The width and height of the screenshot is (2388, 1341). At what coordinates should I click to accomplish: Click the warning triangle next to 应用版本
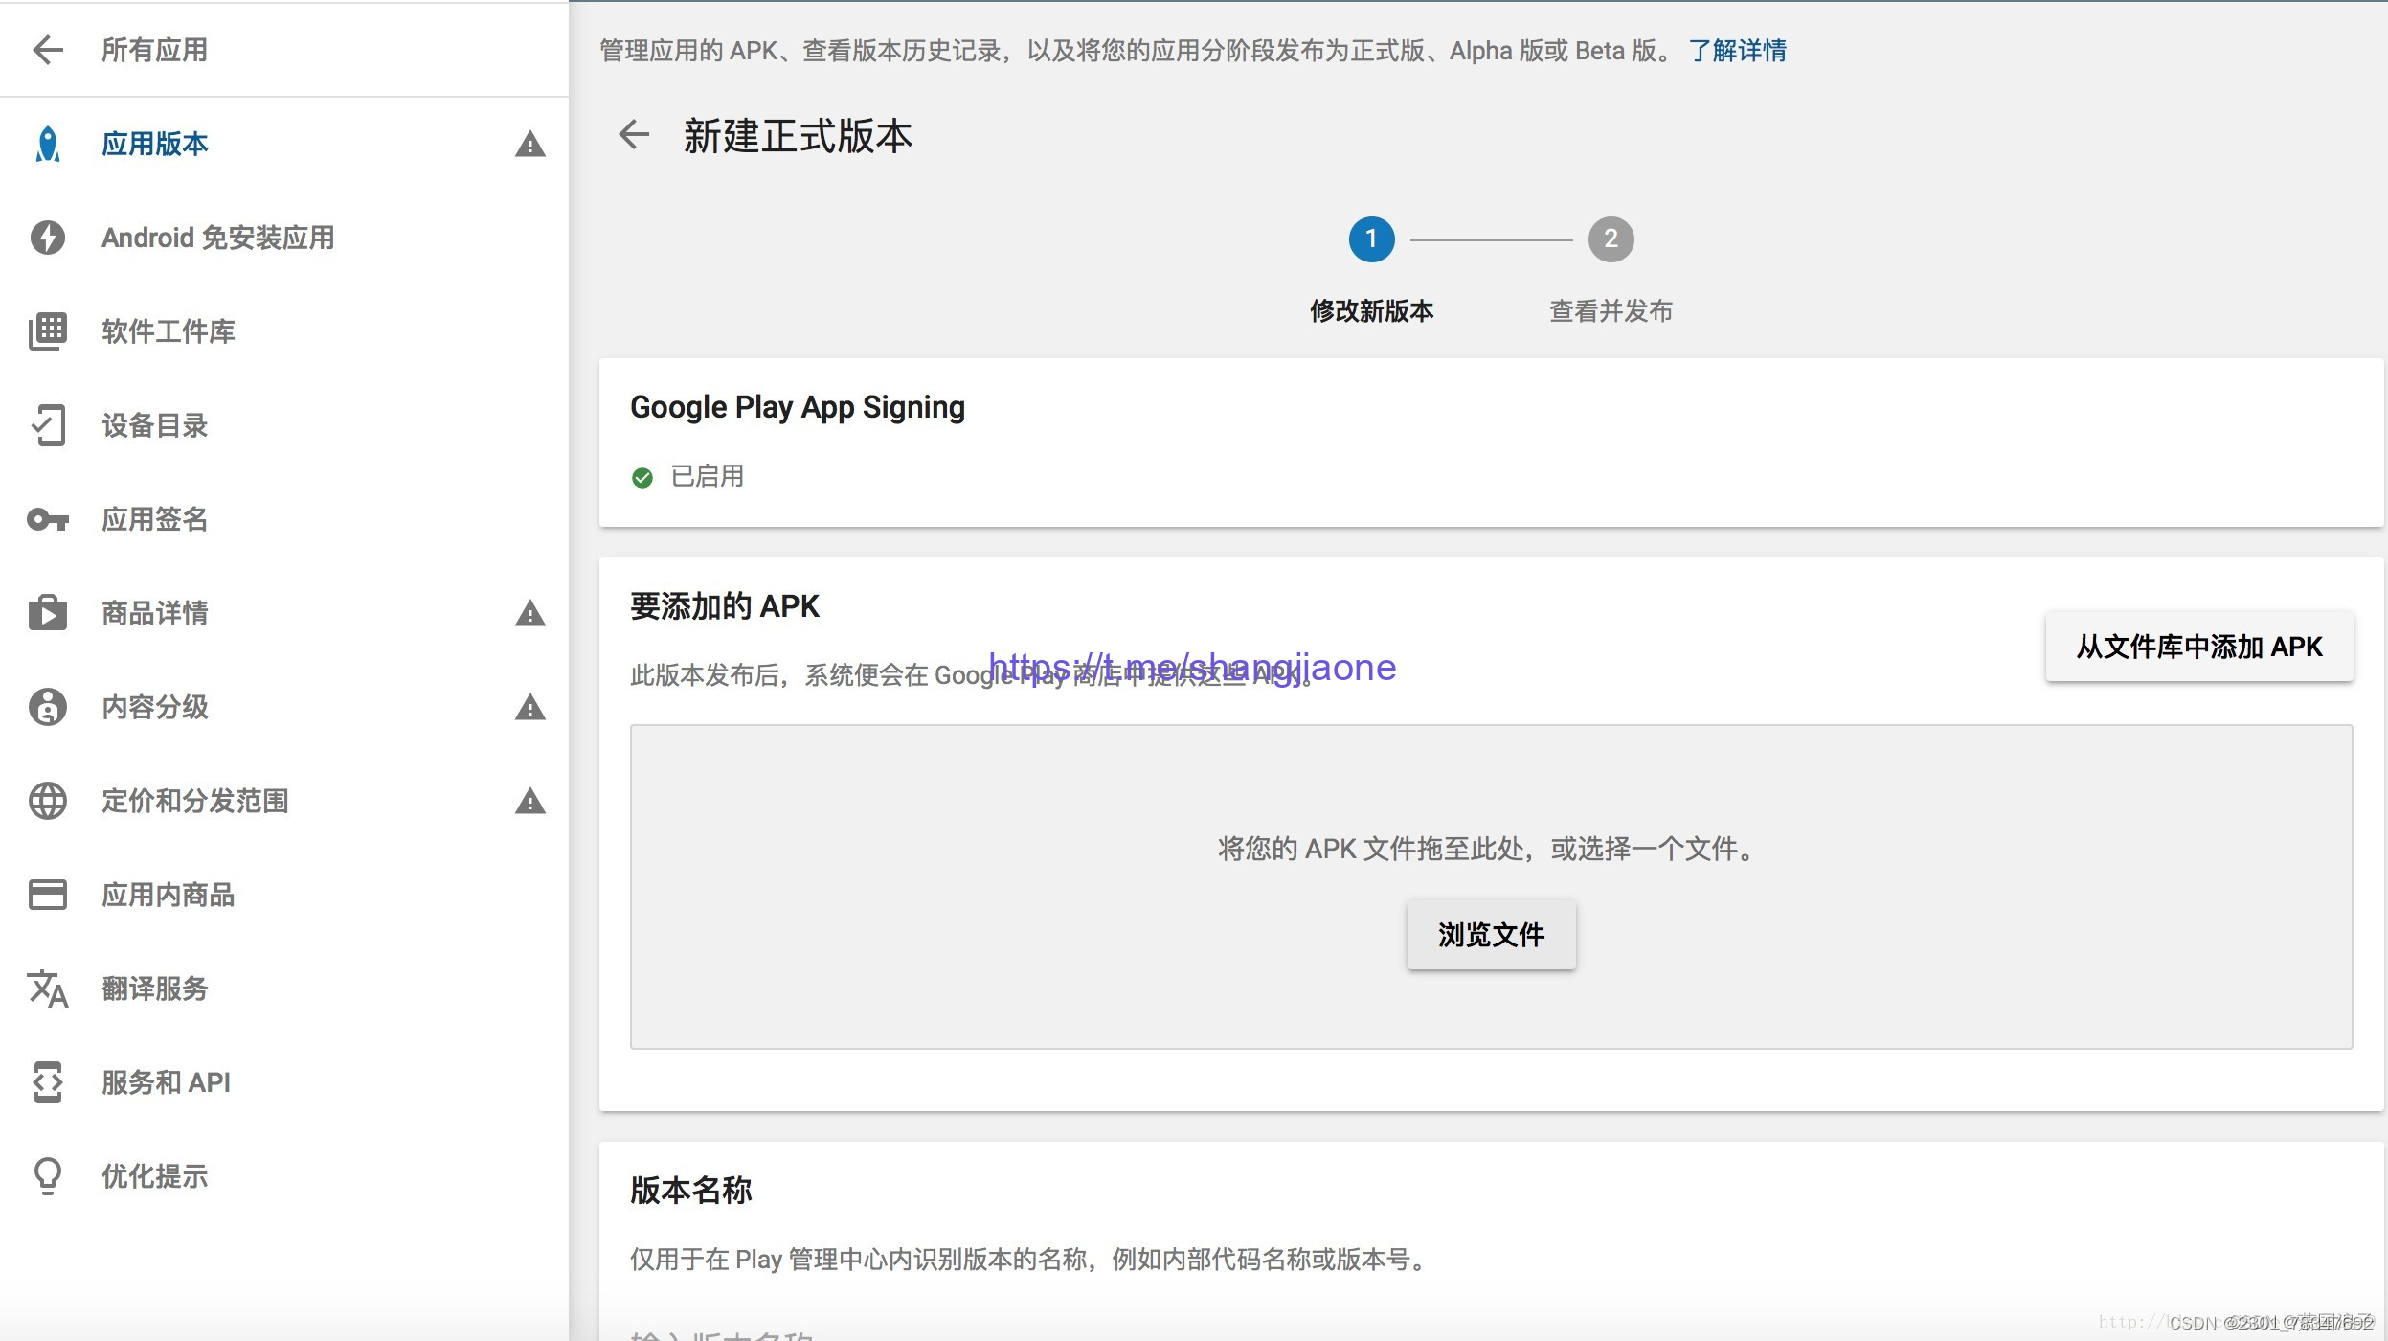(529, 145)
